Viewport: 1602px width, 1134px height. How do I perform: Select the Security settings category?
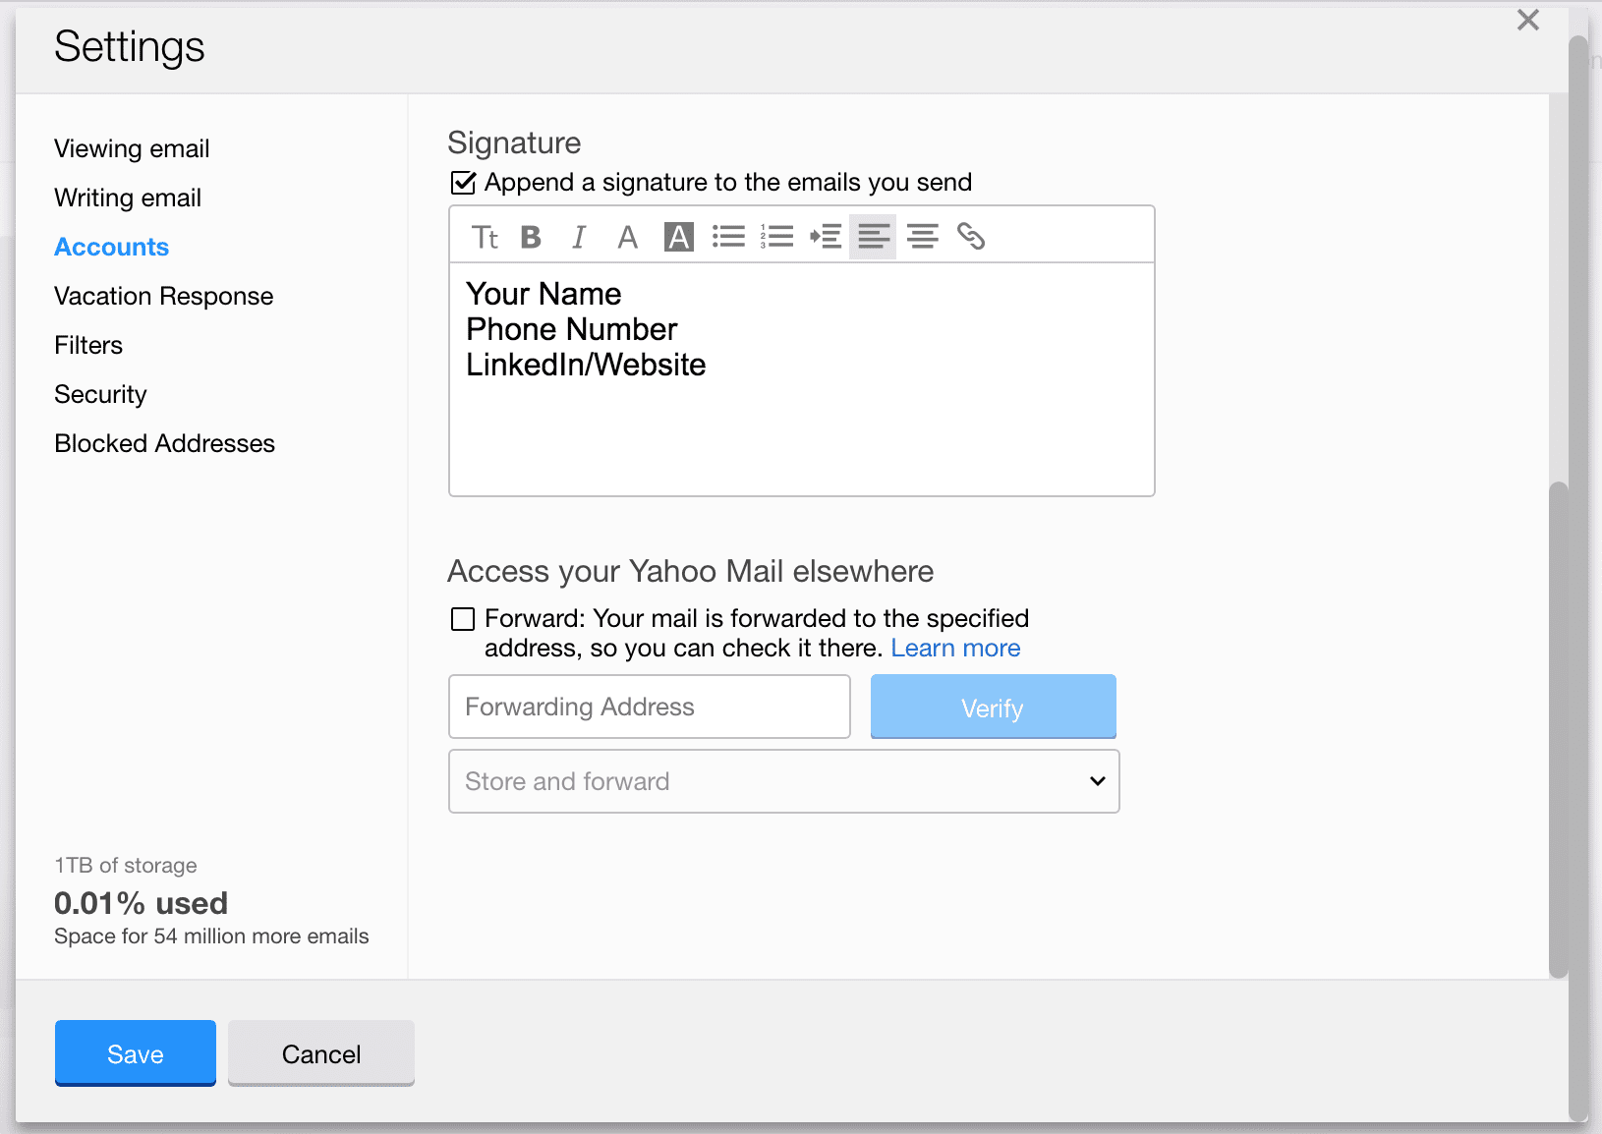click(100, 394)
